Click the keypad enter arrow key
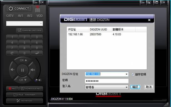 pos(37,53)
